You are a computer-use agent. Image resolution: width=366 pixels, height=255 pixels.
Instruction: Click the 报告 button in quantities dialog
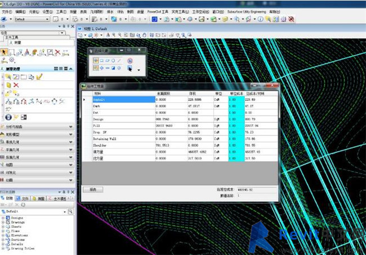(x=93, y=189)
